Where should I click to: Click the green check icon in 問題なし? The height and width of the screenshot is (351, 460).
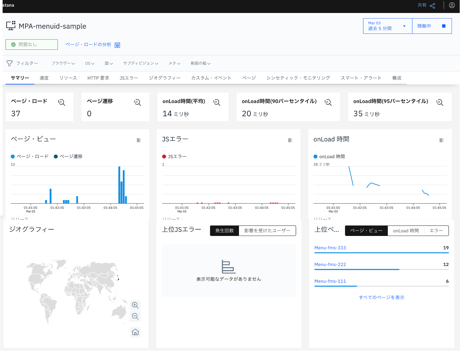pyautogui.click(x=13, y=45)
